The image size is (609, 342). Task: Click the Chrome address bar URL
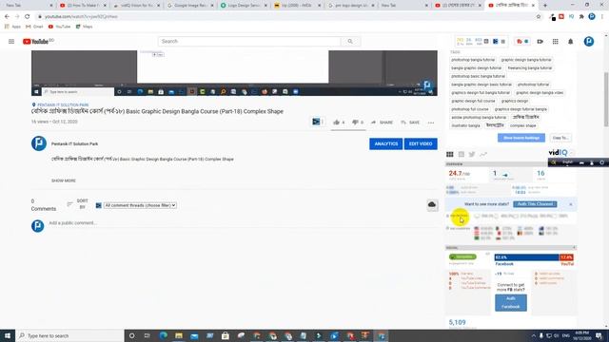[81, 17]
